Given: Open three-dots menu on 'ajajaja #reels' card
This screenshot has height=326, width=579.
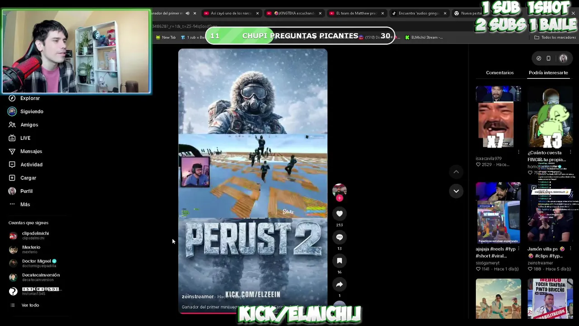Looking at the screenshot, I should pos(518,249).
